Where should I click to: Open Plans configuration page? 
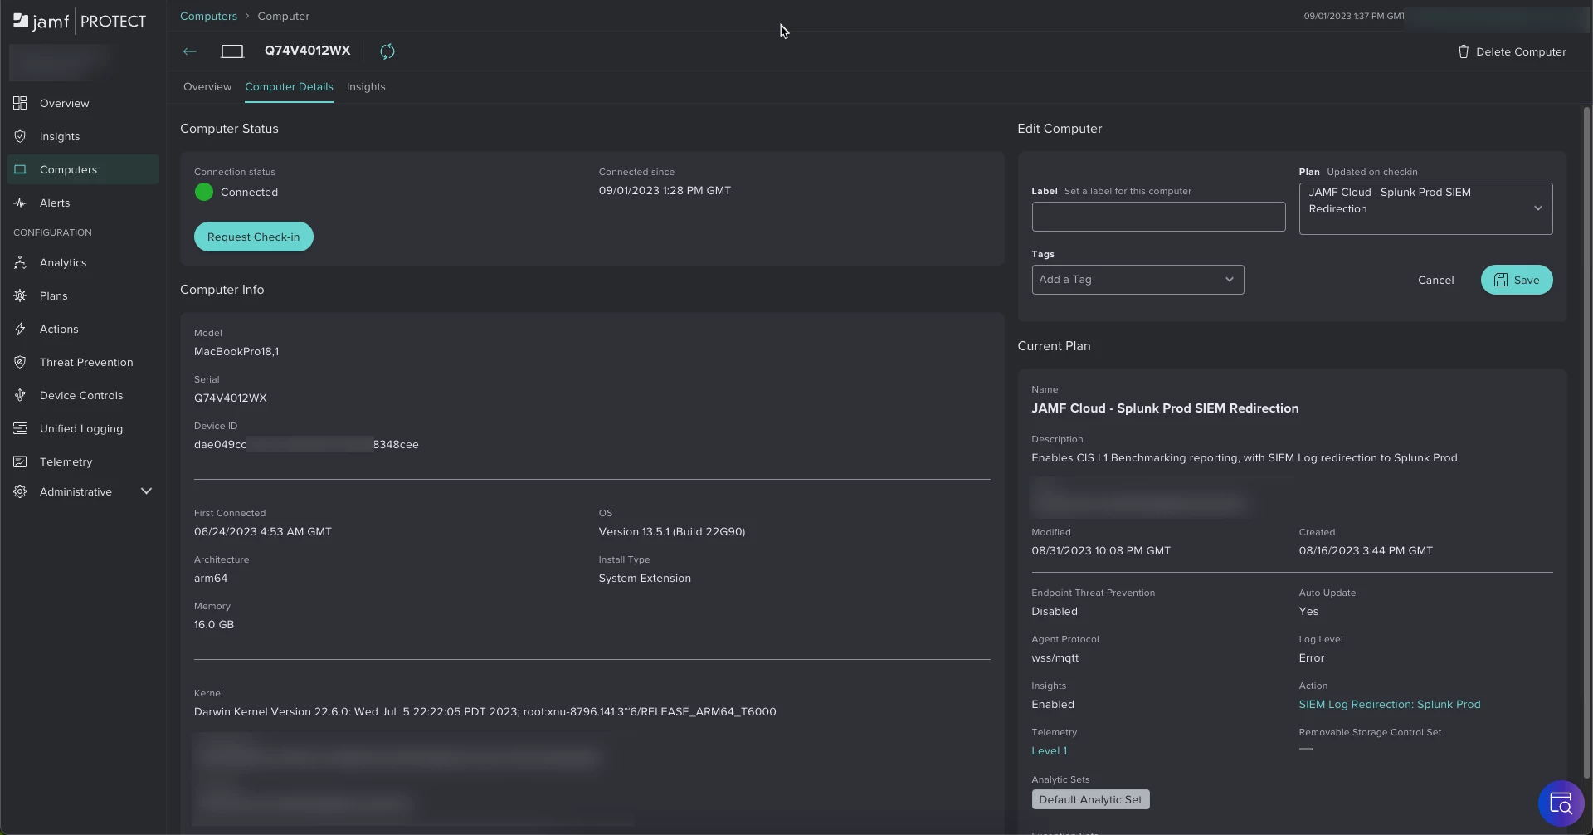tap(83, 295)
